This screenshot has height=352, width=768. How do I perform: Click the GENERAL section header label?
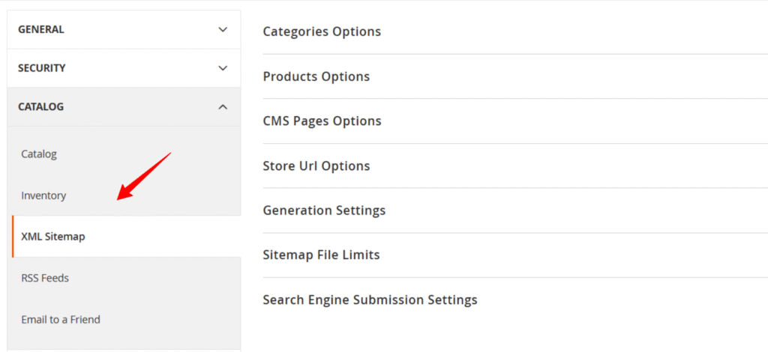pyautogui.click(x=41, y=30)
